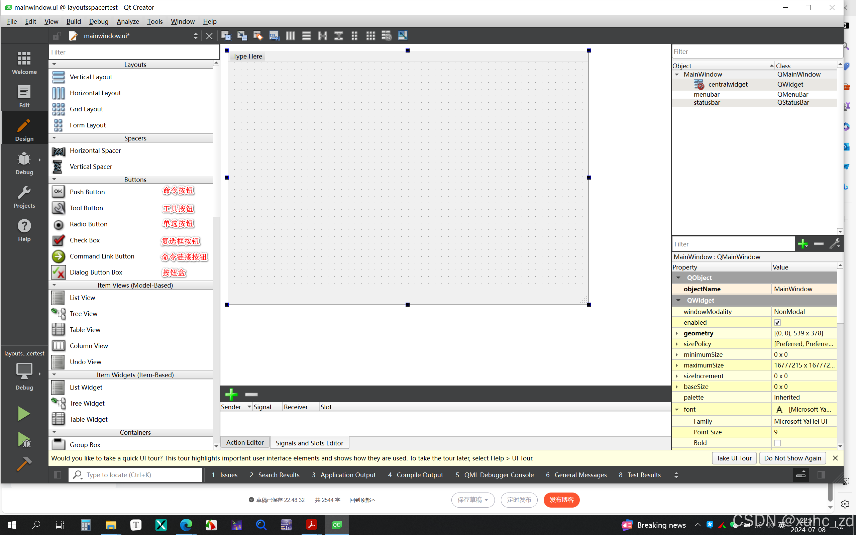Collapse the Layouts widget category
This screenshot has height=535, width=856.
tap(54, 65)
